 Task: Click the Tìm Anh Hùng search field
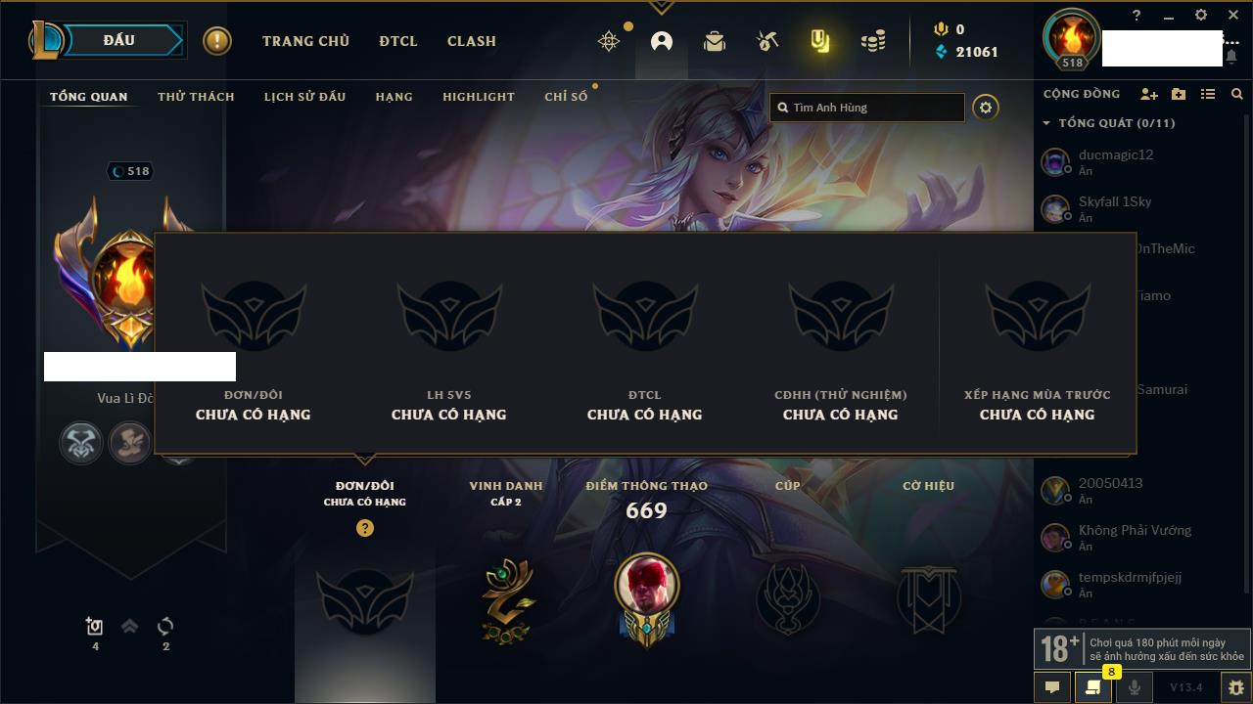[867, 108]
